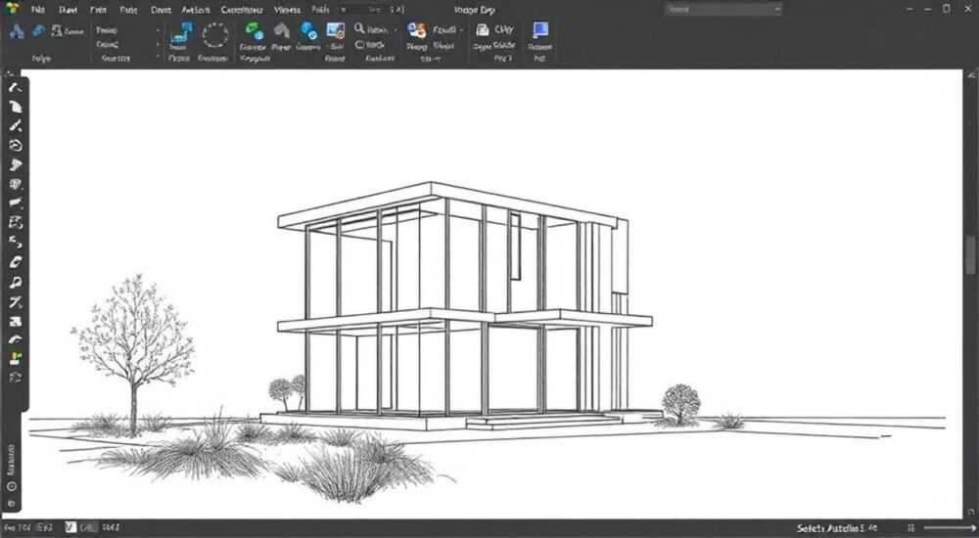Open the dropdown arrow beside the people icon label

coord(461,29)
